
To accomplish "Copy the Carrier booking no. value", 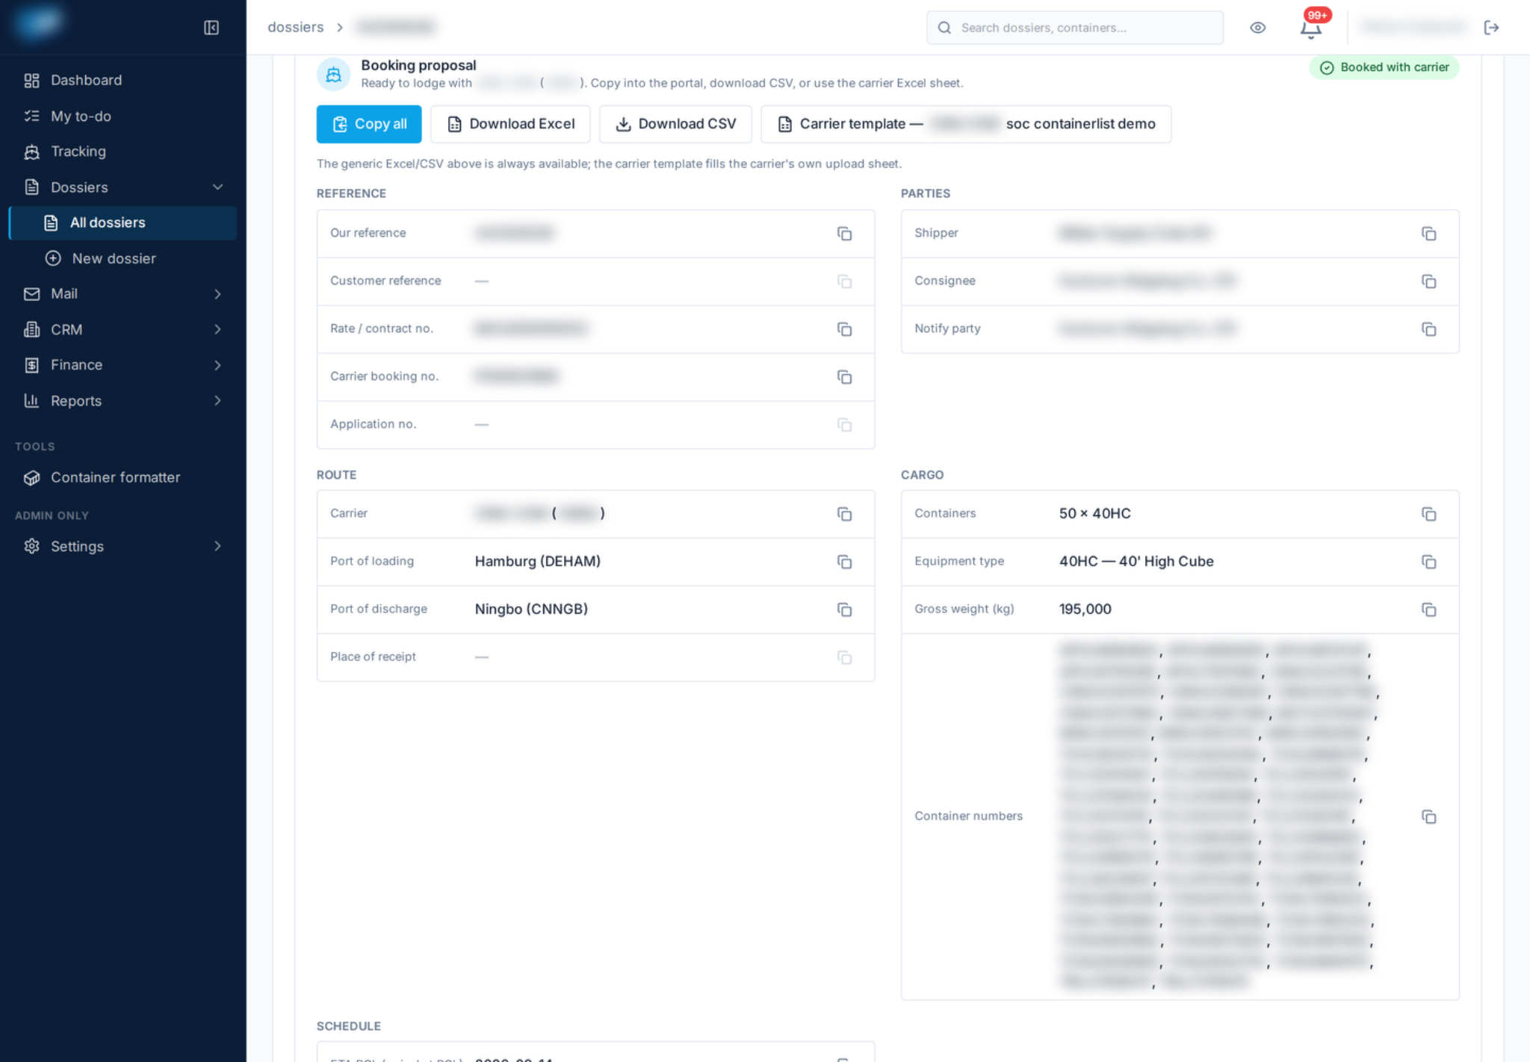I will [844, 377].
